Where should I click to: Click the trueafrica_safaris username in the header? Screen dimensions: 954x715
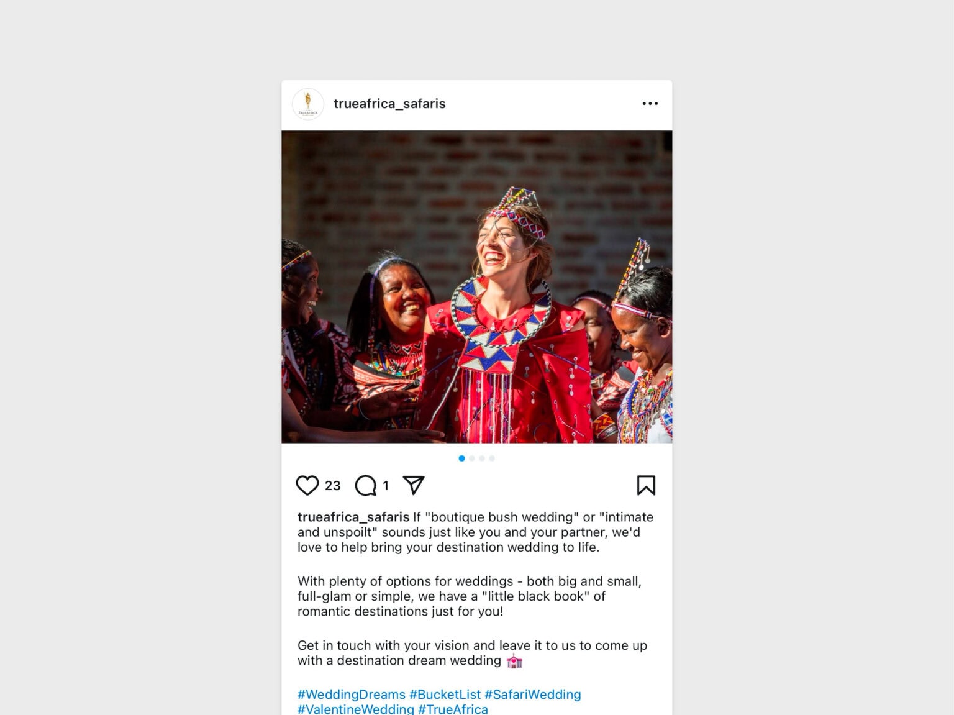389,104
